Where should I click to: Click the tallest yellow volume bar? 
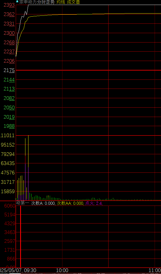tap(28, 168)
